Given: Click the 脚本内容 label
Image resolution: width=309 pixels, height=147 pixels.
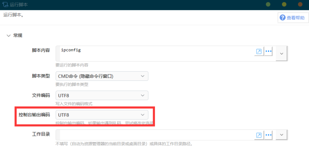Looking at the screenshot, I should point(41,50).
